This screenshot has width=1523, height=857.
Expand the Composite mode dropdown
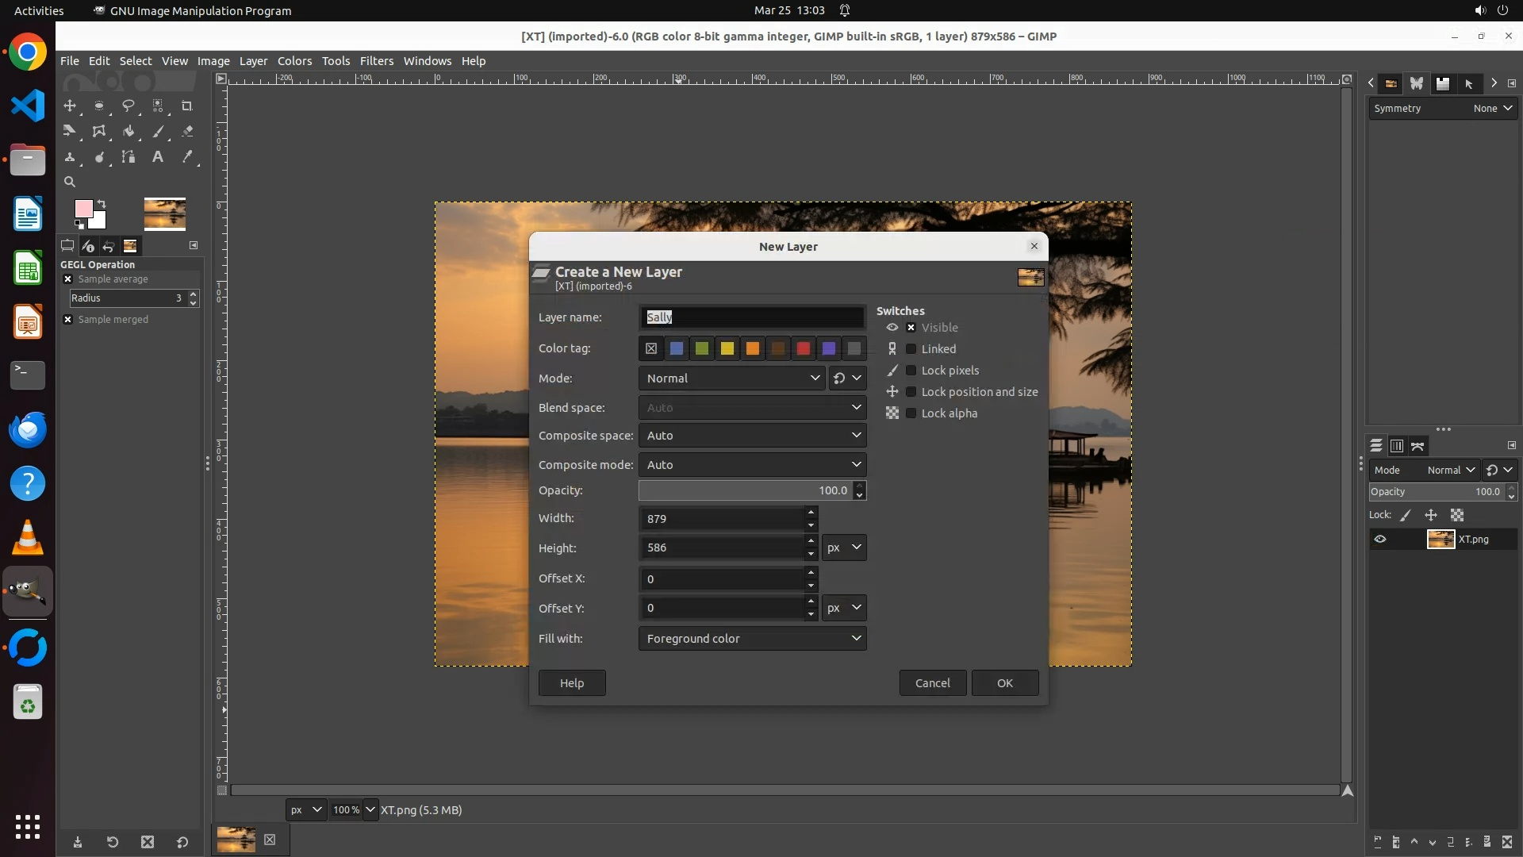tap(752, 465)
